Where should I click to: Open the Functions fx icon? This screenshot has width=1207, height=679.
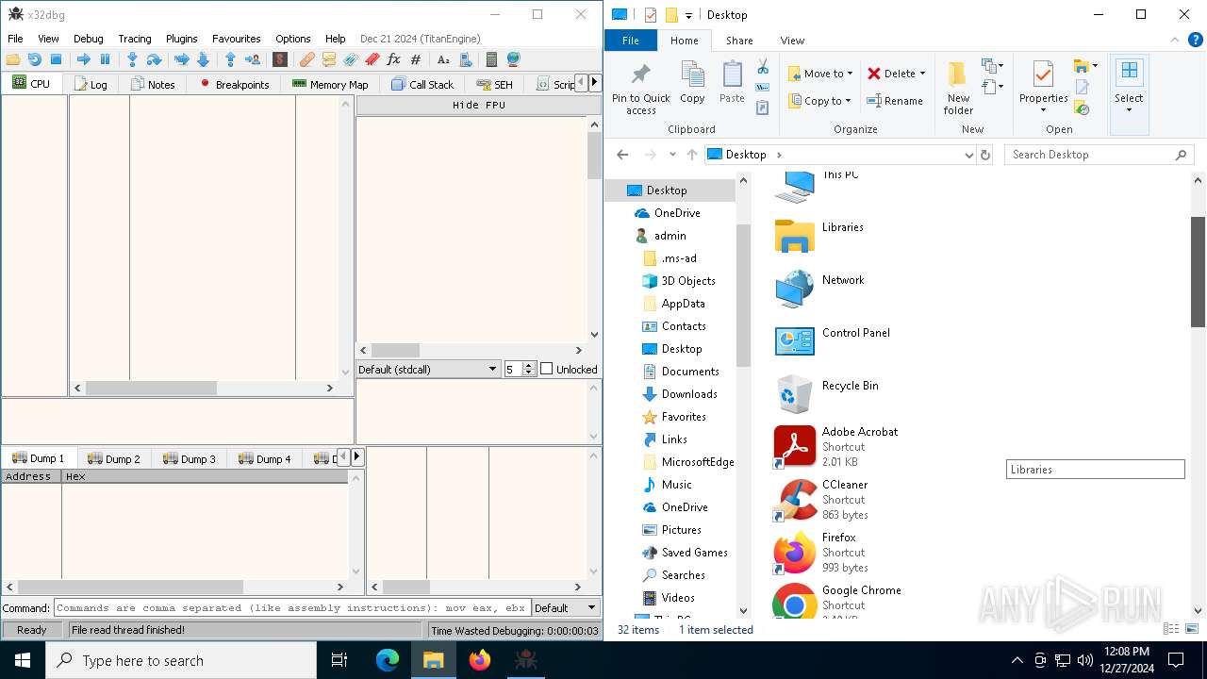[x=393, y=59]
